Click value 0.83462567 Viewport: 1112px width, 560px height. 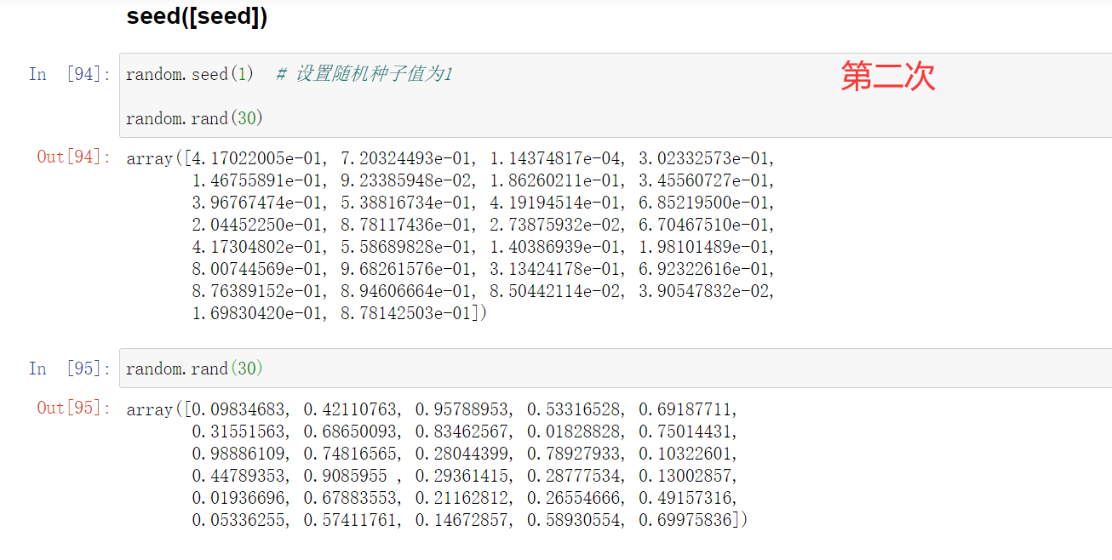click(x=462, y=431)
